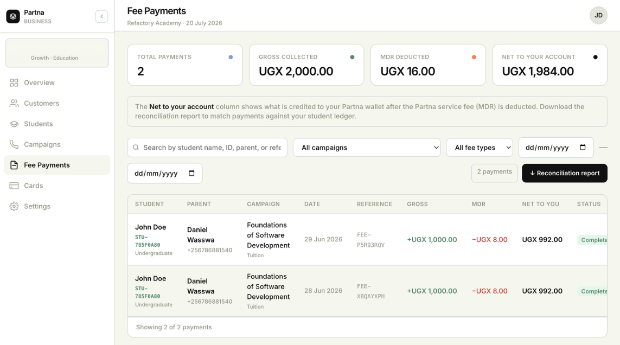Click the Campaigns phone icon
This screenshot has width=620, height=345.
point(14,144)
